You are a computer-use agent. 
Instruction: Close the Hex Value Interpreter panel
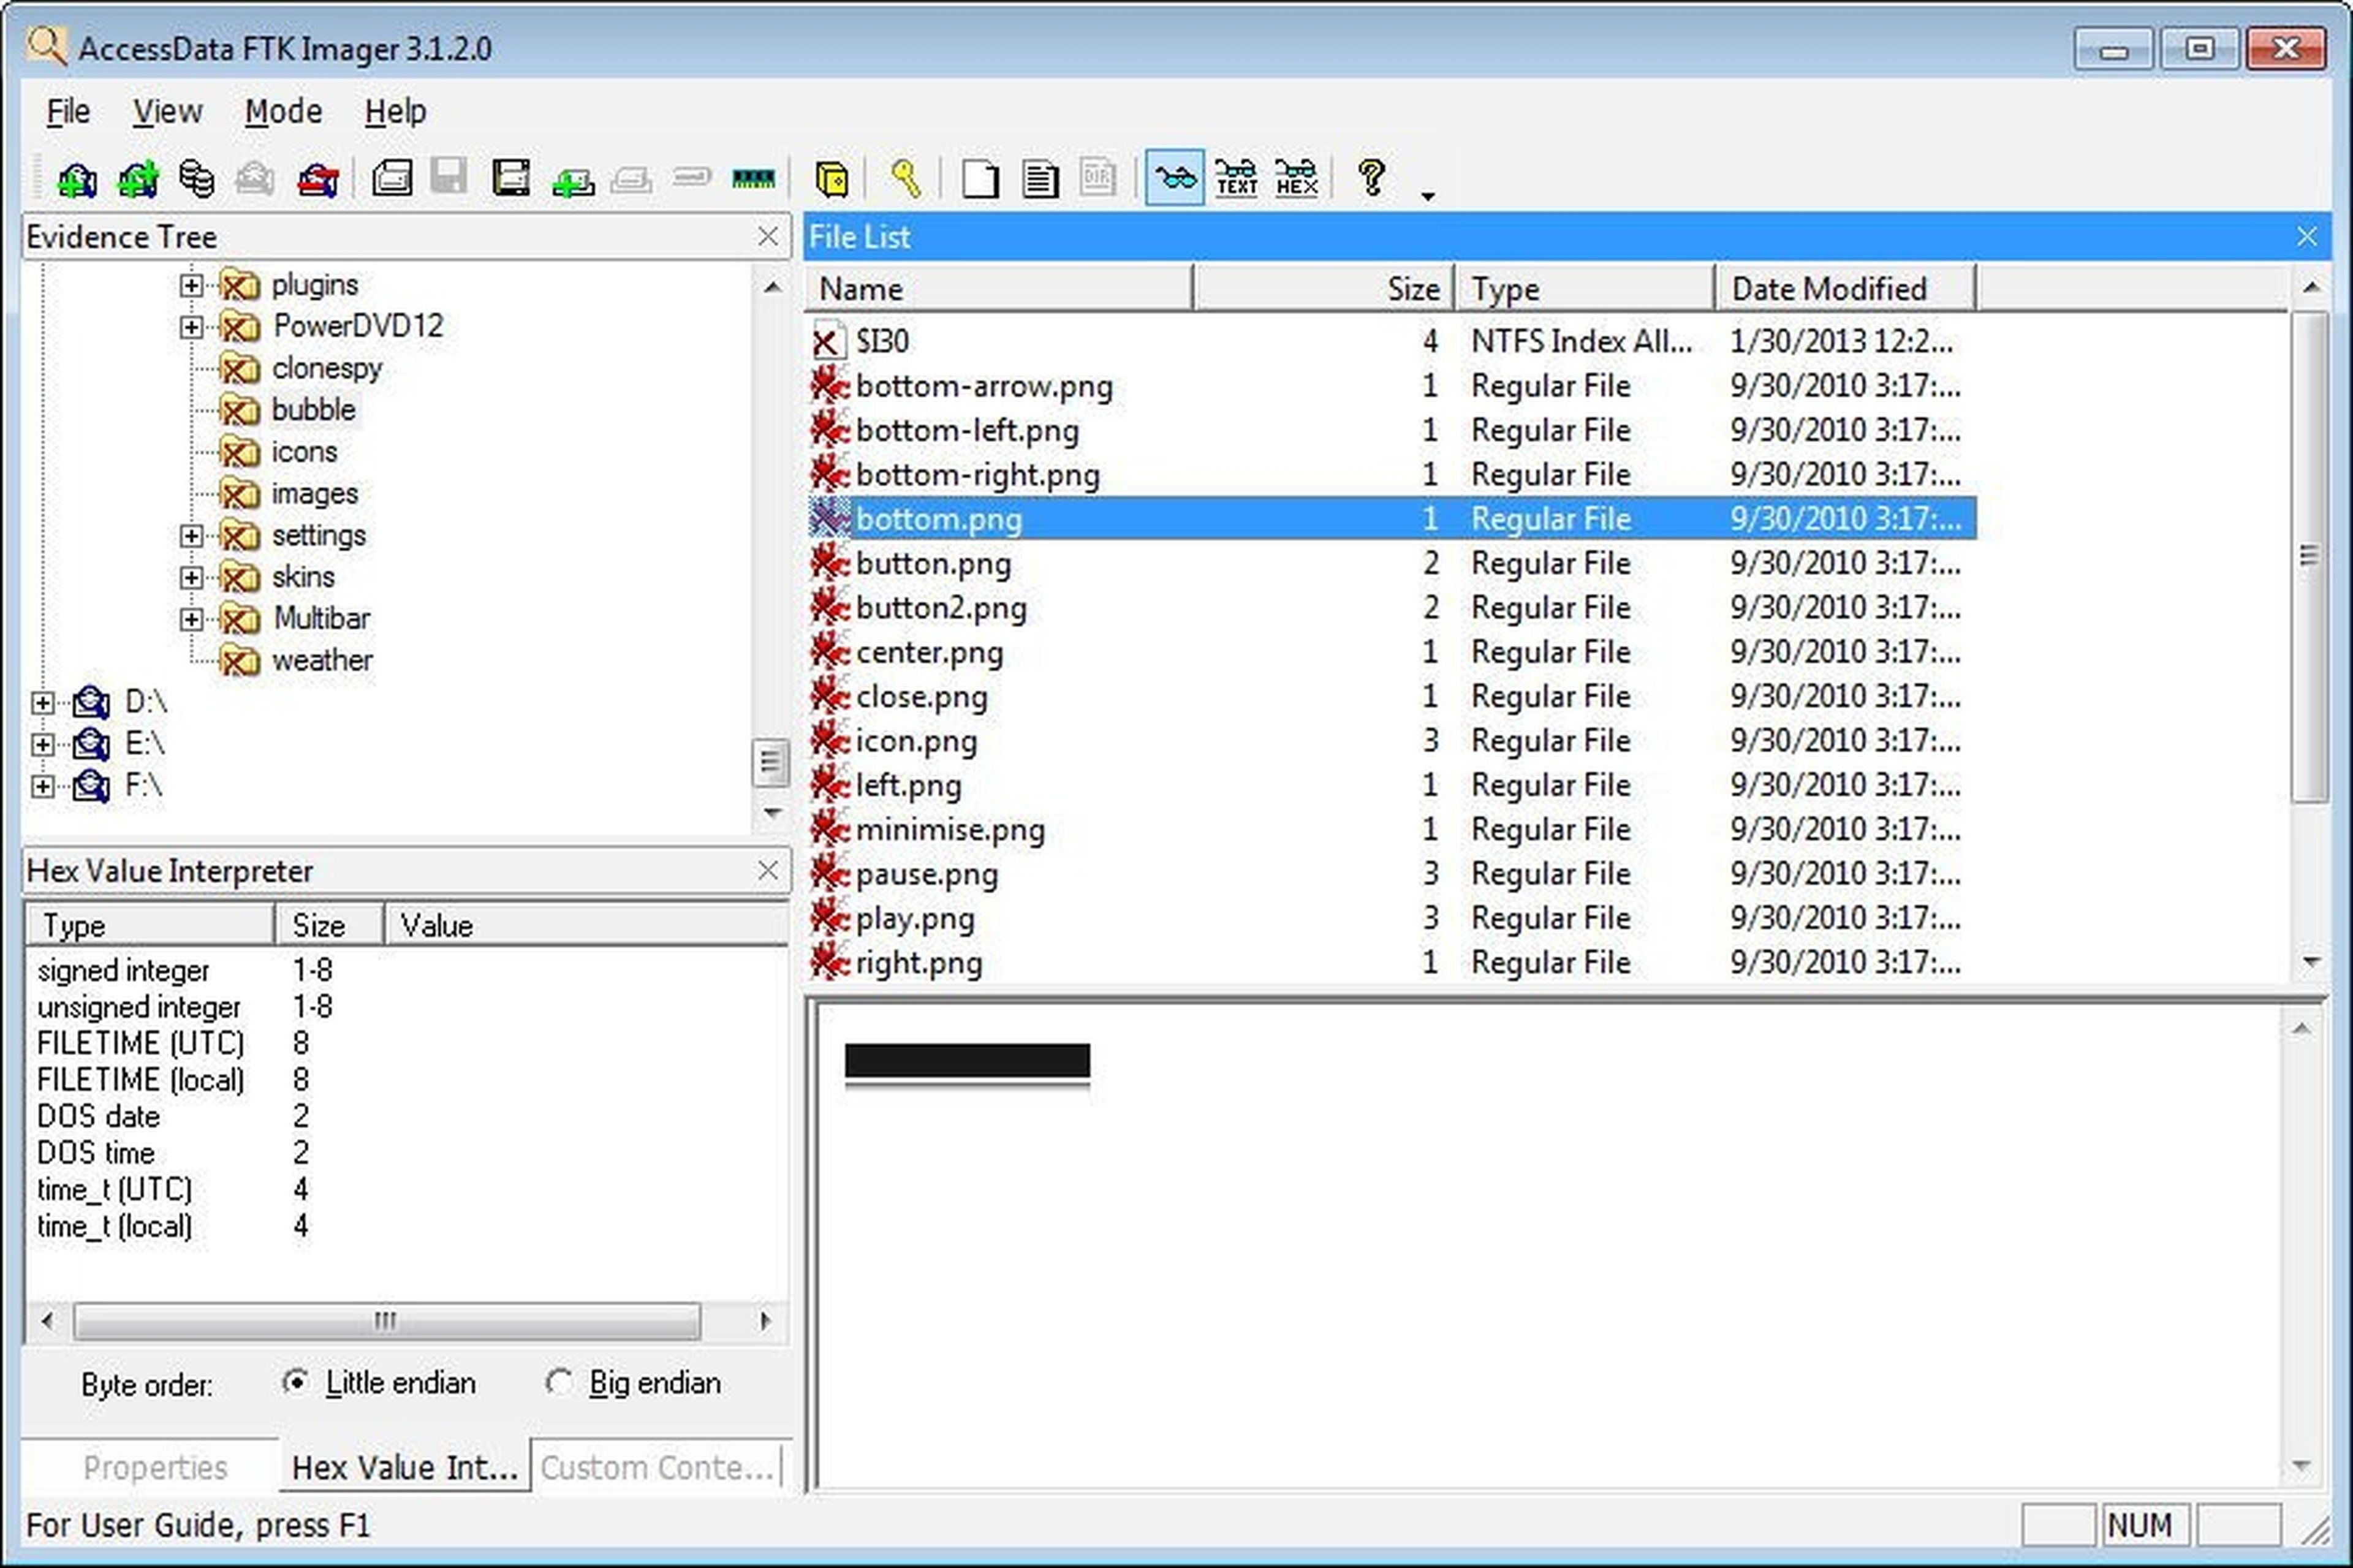[767, 871]
